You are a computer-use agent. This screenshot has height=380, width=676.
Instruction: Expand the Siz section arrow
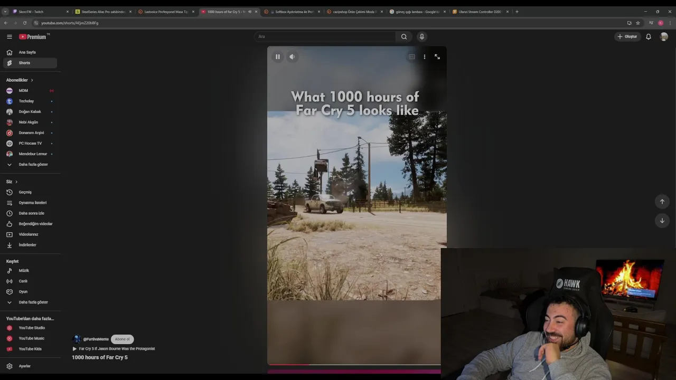[x=16, y=182]
